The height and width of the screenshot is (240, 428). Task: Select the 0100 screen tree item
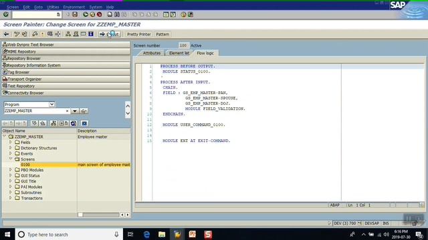click(x=25, y=165)
